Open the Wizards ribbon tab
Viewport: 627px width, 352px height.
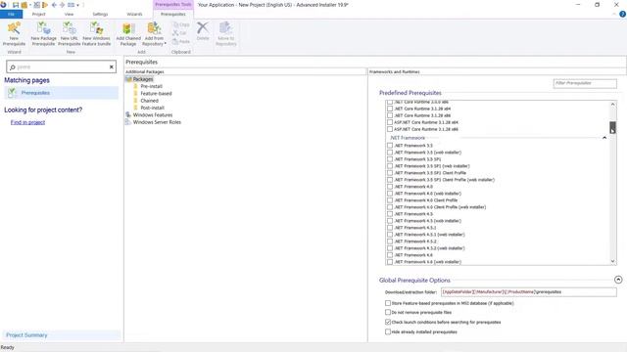[x=134, y=14]
